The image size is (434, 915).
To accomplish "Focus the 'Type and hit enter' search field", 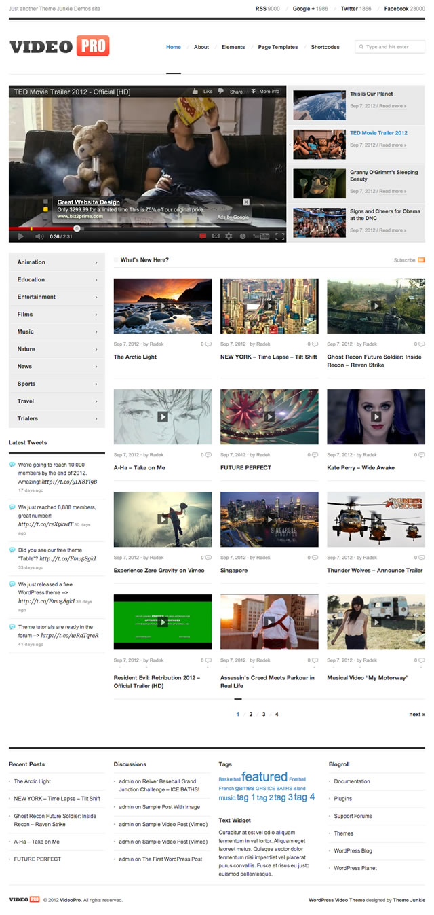I will [x=390, y=47].
